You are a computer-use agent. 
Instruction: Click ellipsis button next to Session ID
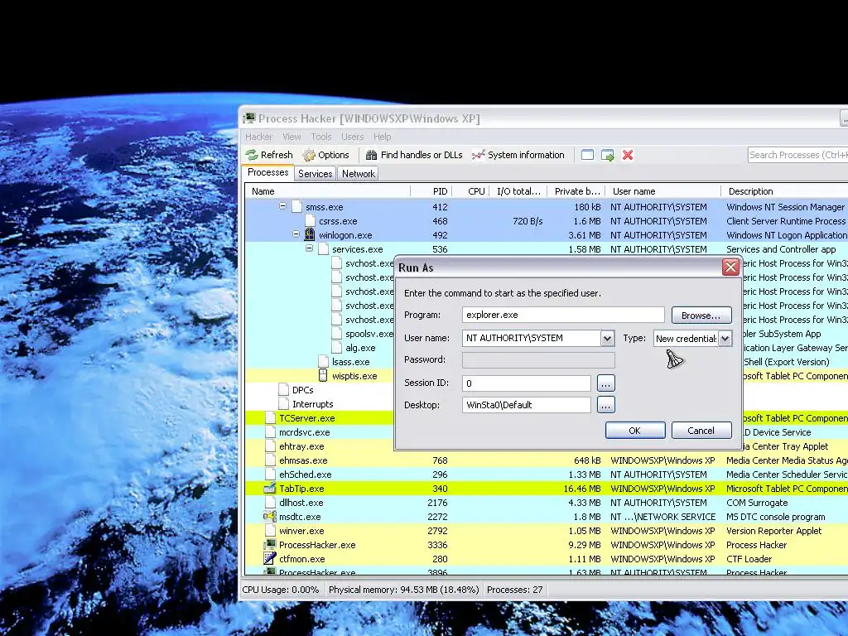[605, 383]
